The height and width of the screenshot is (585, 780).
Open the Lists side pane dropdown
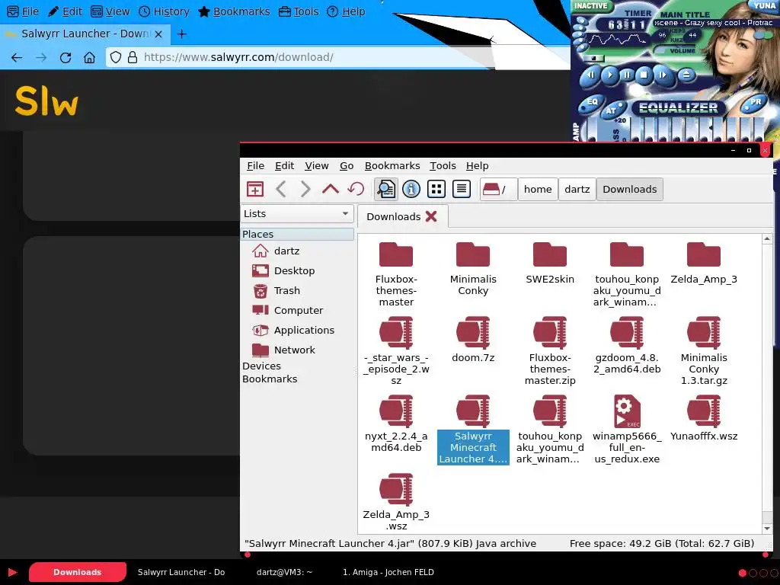tap(297, 213)
